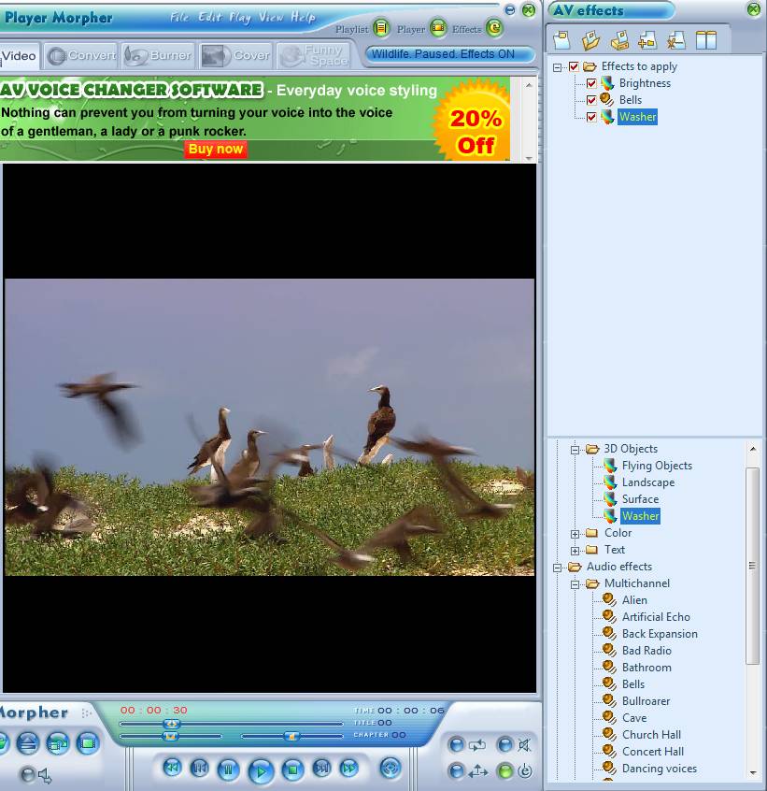Open the Play menu
The height and width of the screenshot is (791, 767).
point(240,18)
